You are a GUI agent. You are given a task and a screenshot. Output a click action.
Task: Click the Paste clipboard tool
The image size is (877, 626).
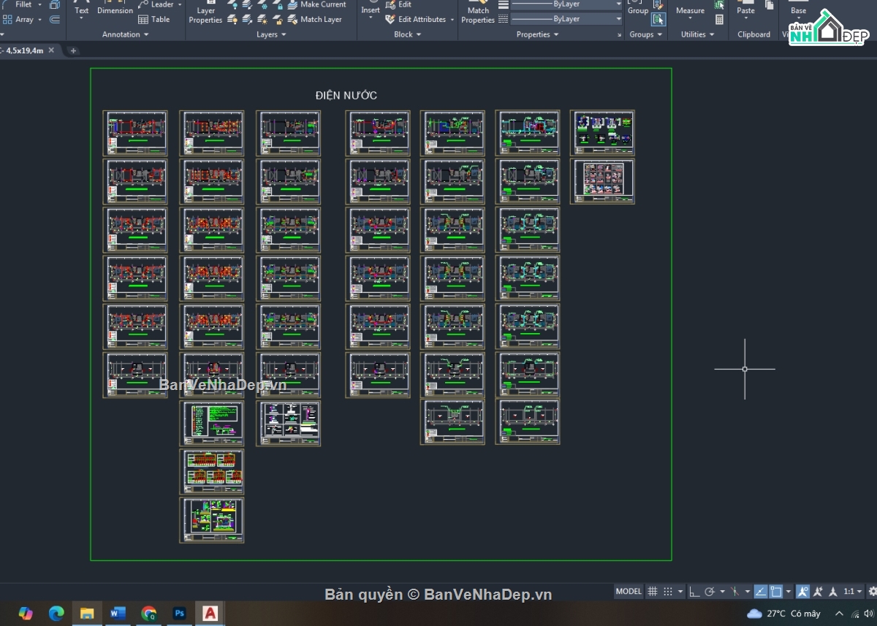[x=745, y=10]
